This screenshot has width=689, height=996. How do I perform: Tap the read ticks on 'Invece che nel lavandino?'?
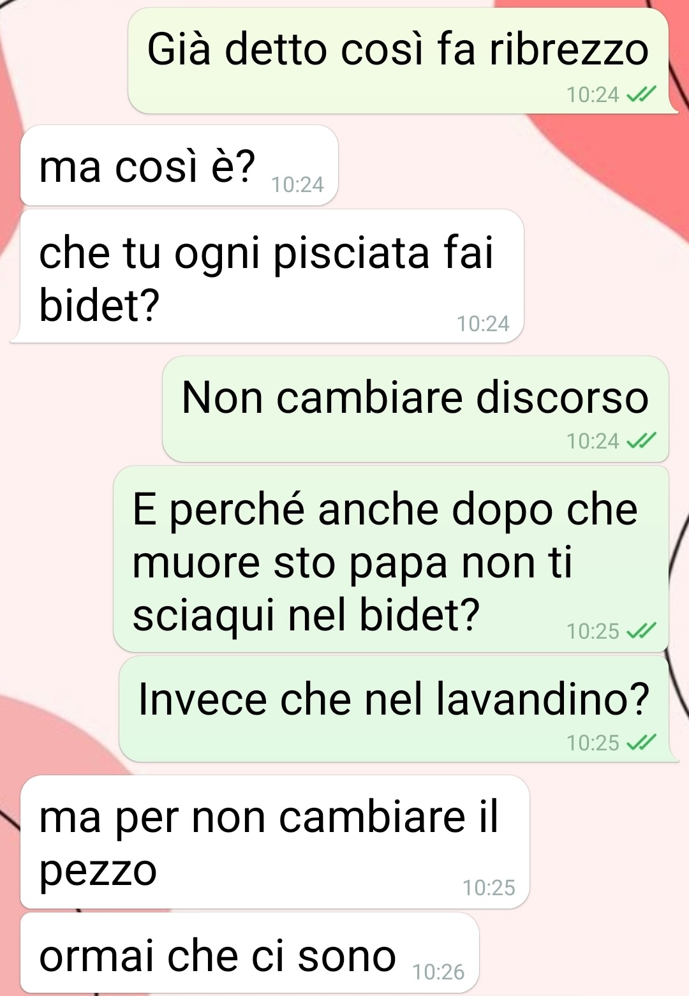641,743
